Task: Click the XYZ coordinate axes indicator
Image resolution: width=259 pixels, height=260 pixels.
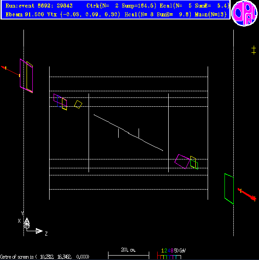Action: (x=32, y=224)
